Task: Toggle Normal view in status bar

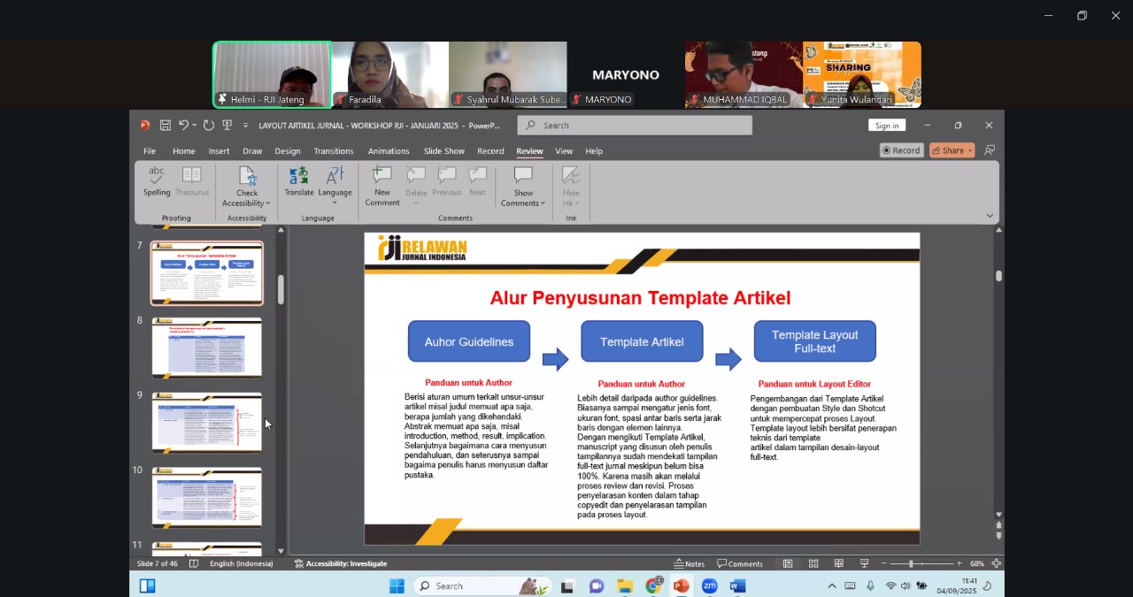Action: (787, 563)
